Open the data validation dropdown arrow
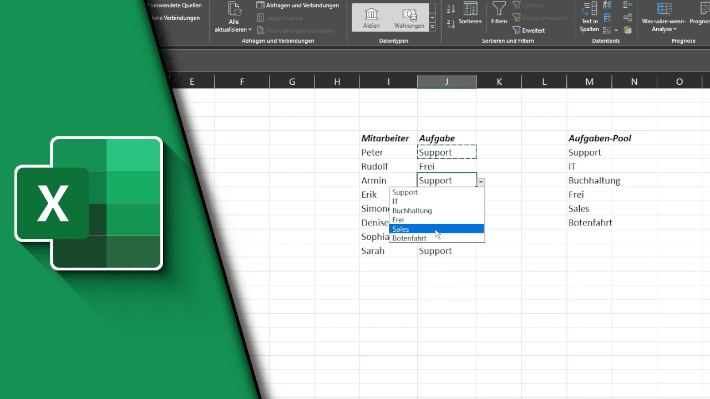This screenshot has width=710, height=399. pyautogui.click(x=616, y=30)
